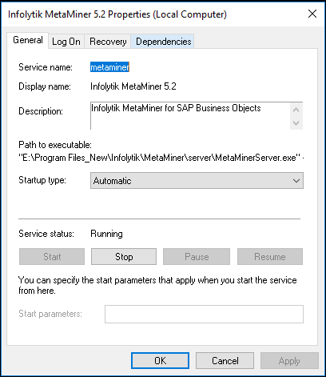Click the Pause service button
This screenshot has width=326, height=377.
[x=197, y=257]
